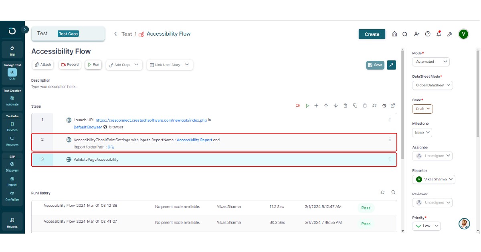The width and height of the screenshot is (481, 252).
Task: Open the three-dot menu for step 3
Action: point(390,159)
